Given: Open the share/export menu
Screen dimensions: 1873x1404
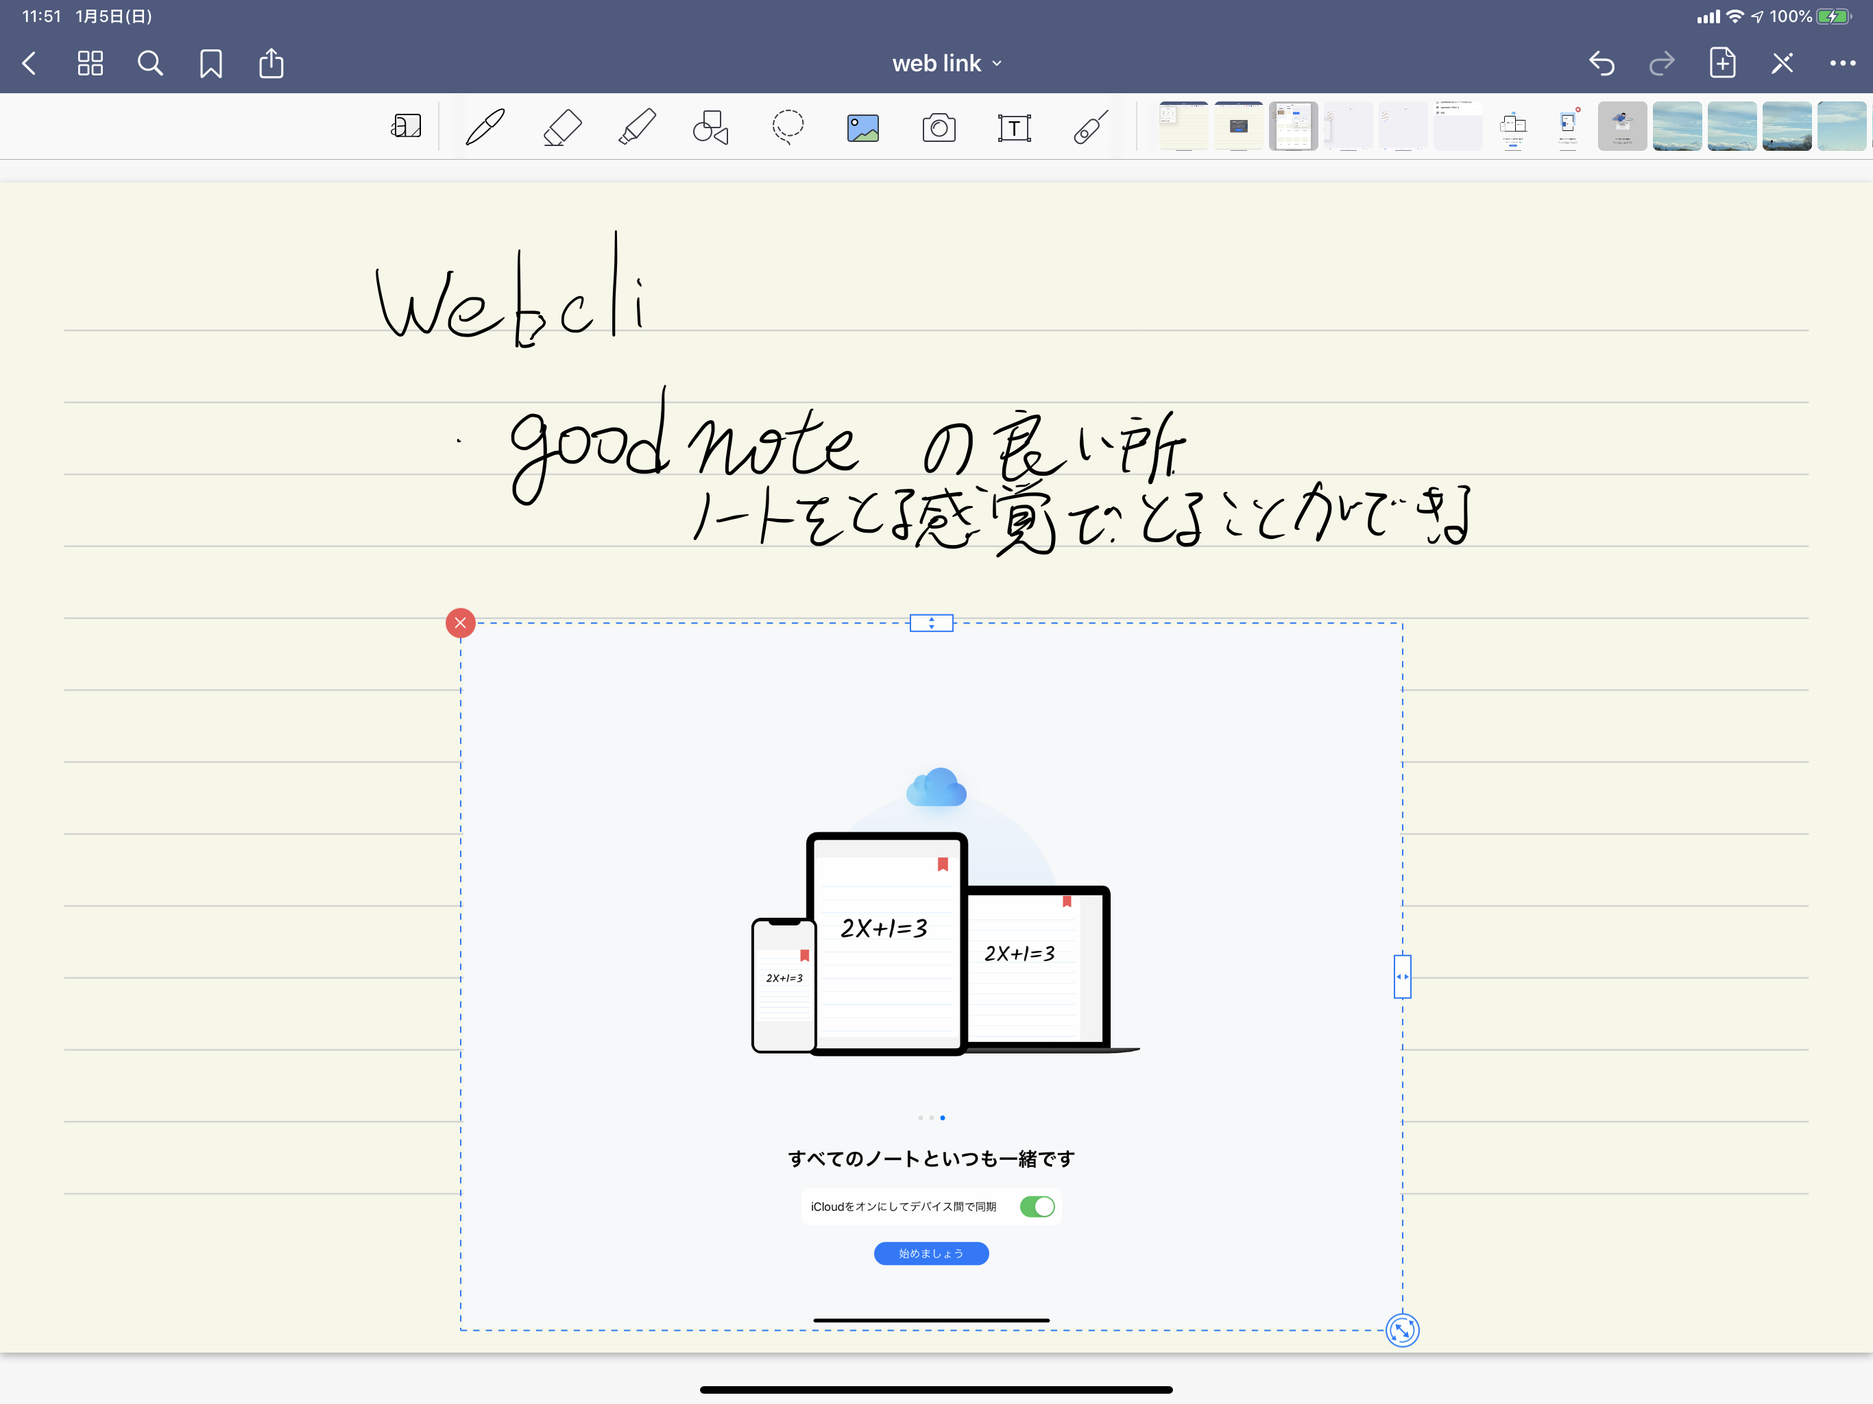Looking at the screenshot, I should [271, 64].
